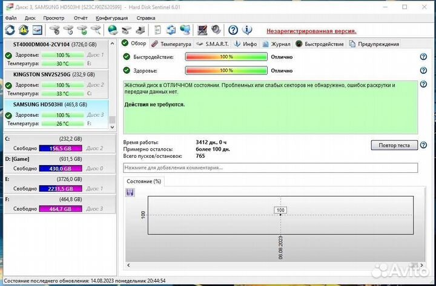This screenshot has width=436, height=286.
Task: Select the F: partition entry
Action: point(60,204)
